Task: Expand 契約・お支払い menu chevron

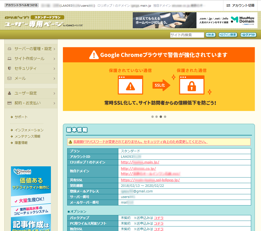Action: click(x=54, y=103)
